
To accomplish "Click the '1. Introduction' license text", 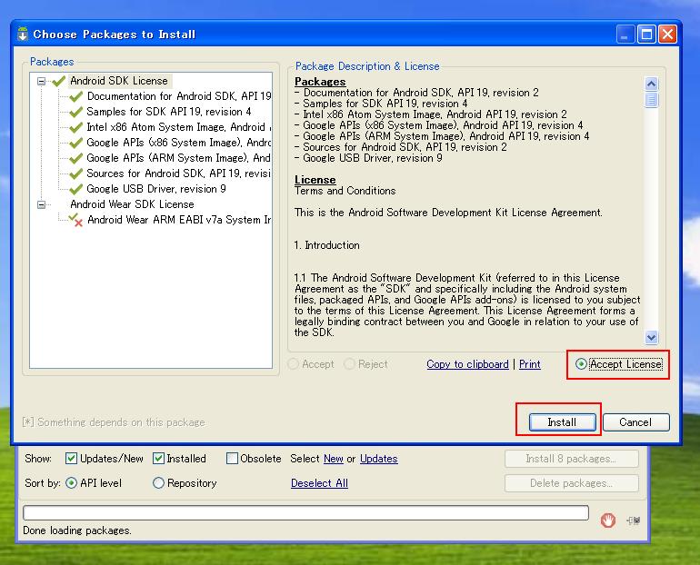I will (x=326, y=245).
